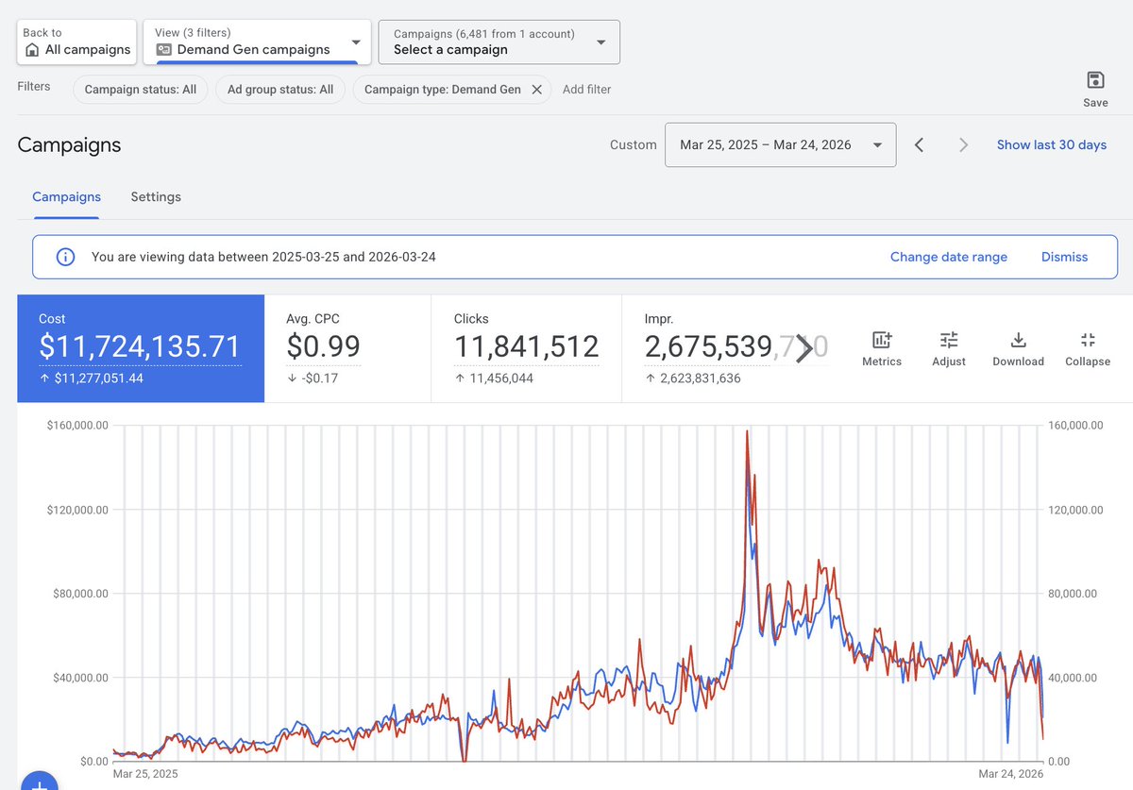Click the $160,000.00 left axis label
The height and width of the screenshot is (790, 1133).
pyautogui.click(x=77, y=426)
